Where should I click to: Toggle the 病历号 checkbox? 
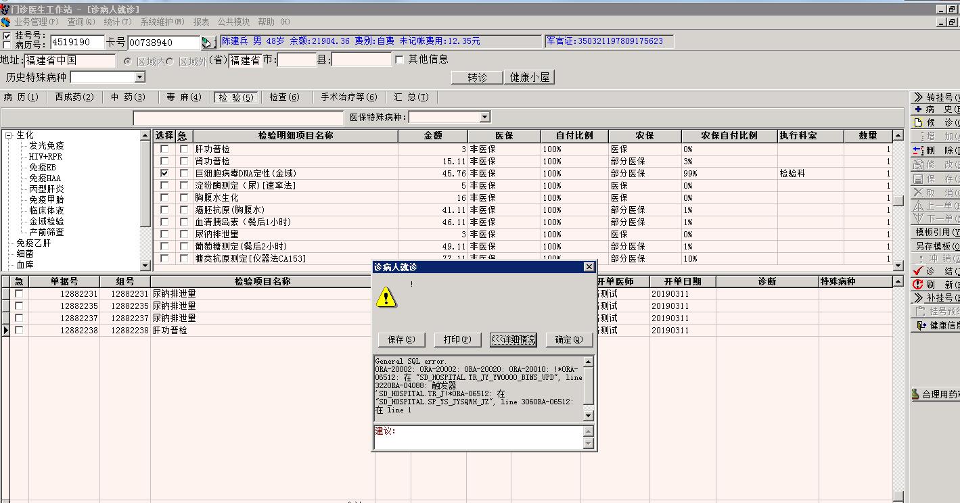tap(7, 45)
